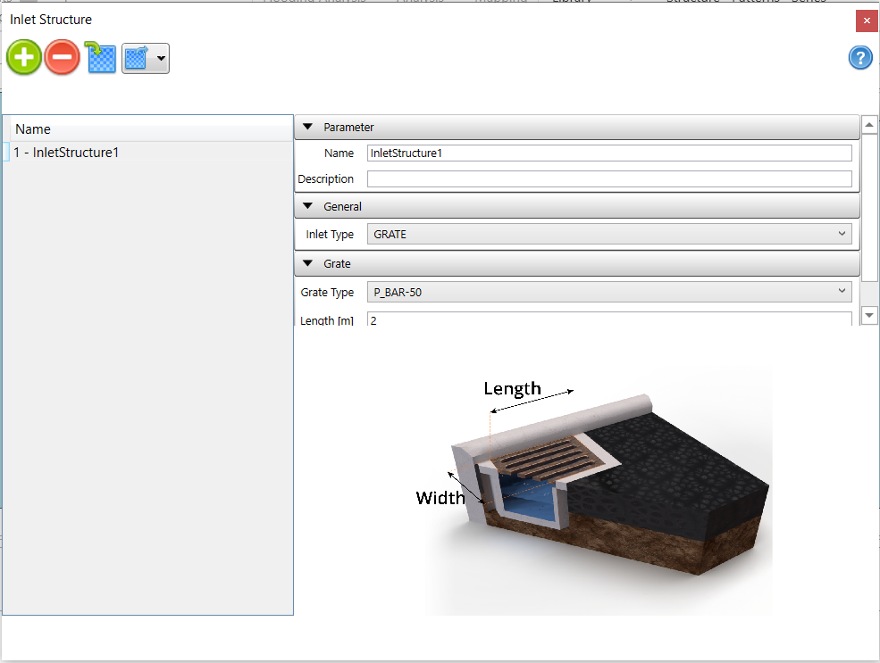Open the blue help question mark icon
The image size is (880, 663).
(860, 57)
